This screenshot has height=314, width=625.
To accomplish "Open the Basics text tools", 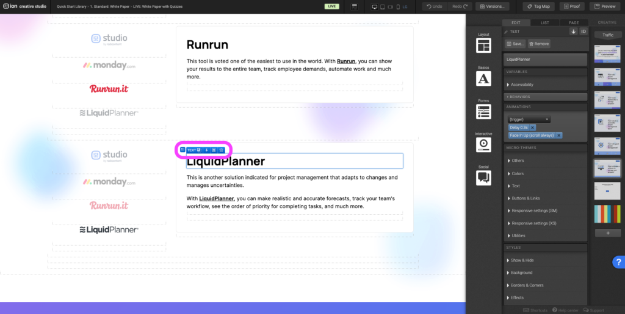I will 483,78.
